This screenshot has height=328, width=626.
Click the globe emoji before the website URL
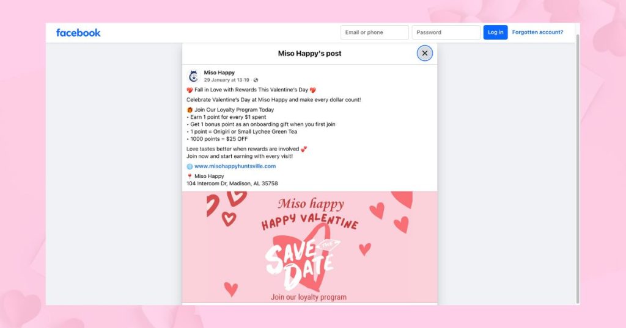tap(190, 166)
